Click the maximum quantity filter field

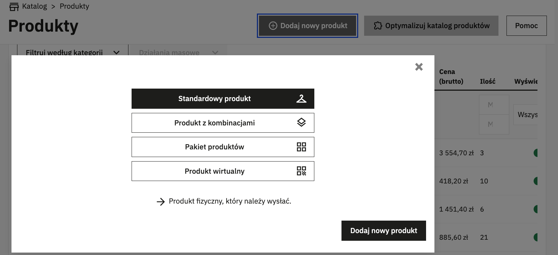(x=494, y=124)
